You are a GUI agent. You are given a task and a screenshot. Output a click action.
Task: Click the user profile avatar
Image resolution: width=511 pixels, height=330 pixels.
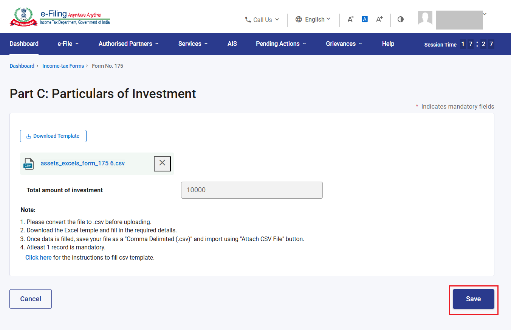pyautogui.click(x=425, y=18)
